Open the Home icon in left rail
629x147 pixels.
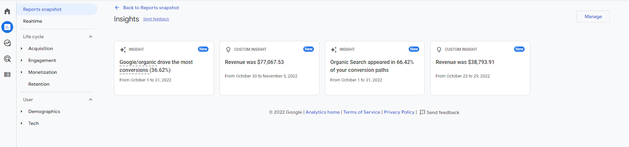7,11
